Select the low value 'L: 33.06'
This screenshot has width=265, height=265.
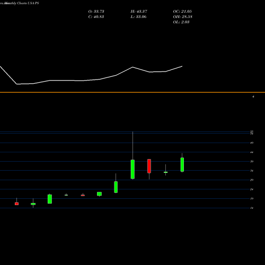tap(138, 16)
